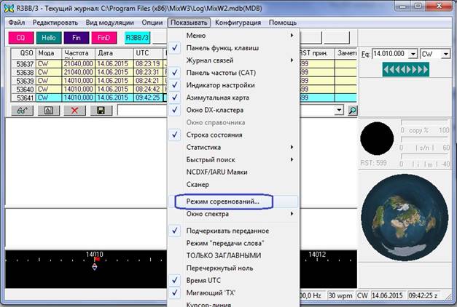Viewport: 457px width, 307px height.
Task: Select 'Режим соревнований...' menu item
Action: 227,200
